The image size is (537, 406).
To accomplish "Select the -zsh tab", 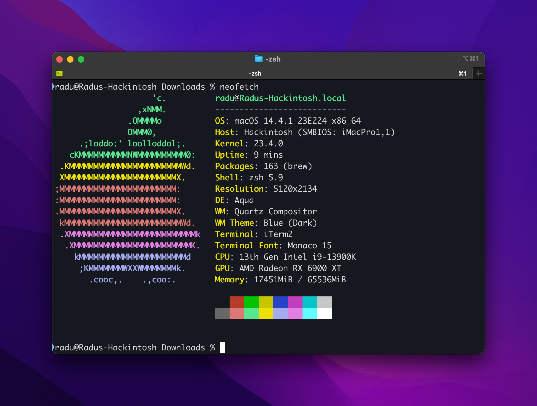I will pos(255,73).
